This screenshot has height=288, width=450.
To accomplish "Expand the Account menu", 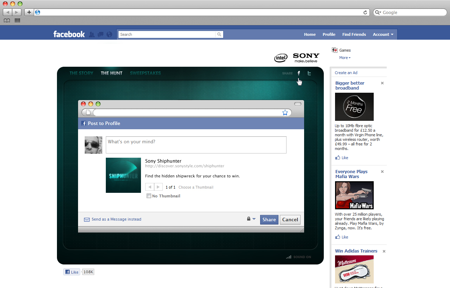I will (x=383, y=34).
